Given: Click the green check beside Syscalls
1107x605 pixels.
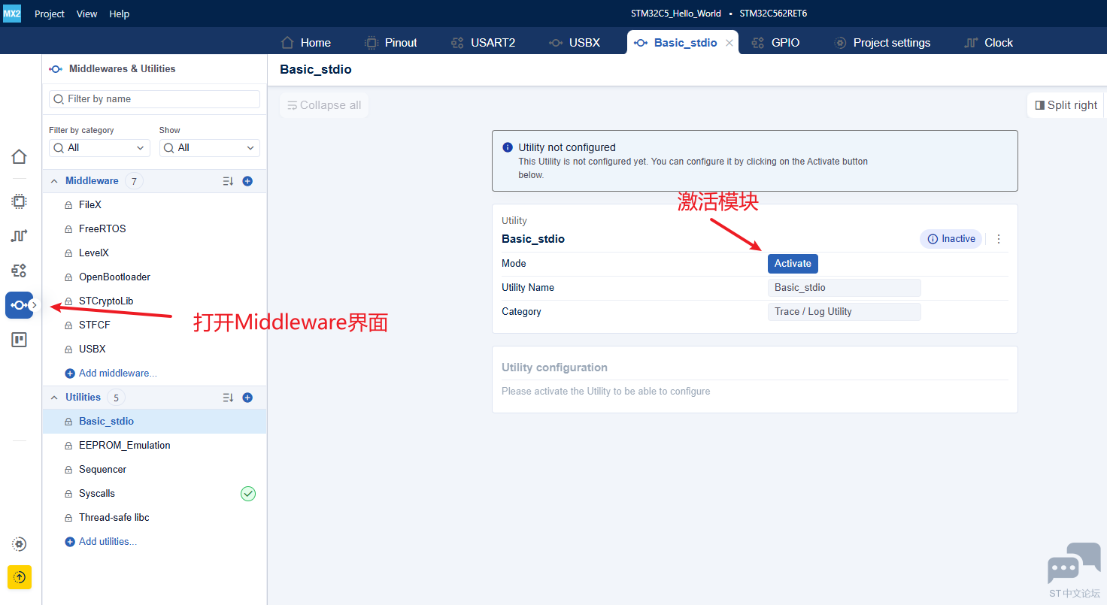Looking at the screenshot, I should pyautogui.click(x=248, y=494).
